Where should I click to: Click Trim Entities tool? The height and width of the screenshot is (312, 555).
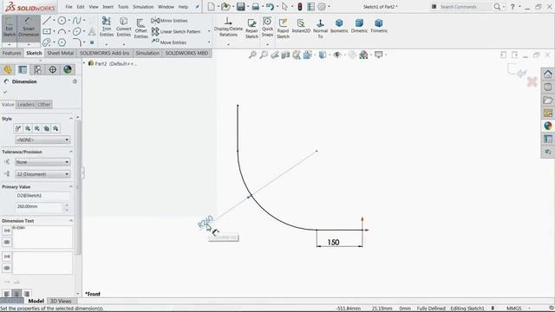tap(106, 27)
